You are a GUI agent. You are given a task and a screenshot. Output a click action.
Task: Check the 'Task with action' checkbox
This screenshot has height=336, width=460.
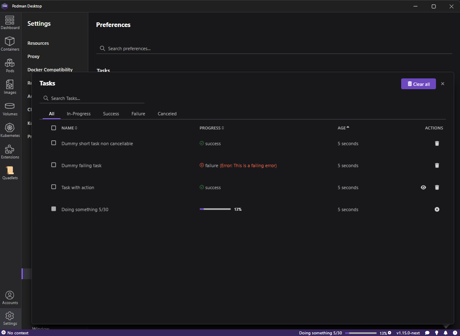coord(53,187)
